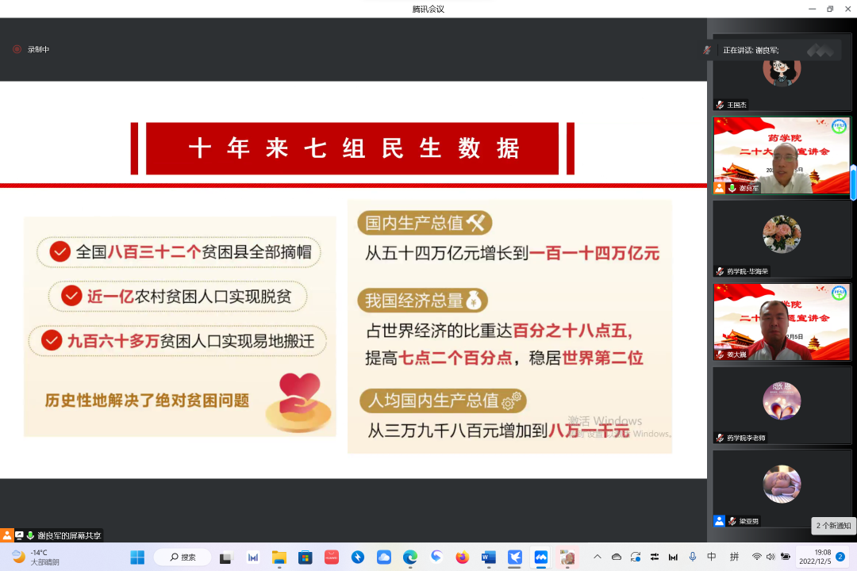Select 谢良军 participant video tile
Viewport: 857px width, 571px height.
click(x=781, y=155)
